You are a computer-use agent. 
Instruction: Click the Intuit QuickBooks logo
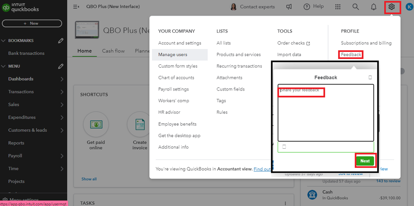coord(20,7)
